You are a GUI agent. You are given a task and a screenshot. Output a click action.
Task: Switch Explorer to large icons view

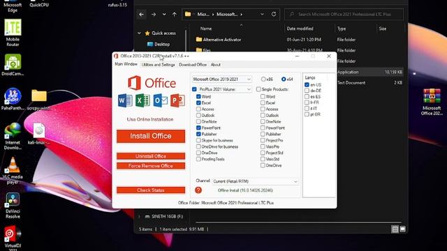click(x=402, y=229)
